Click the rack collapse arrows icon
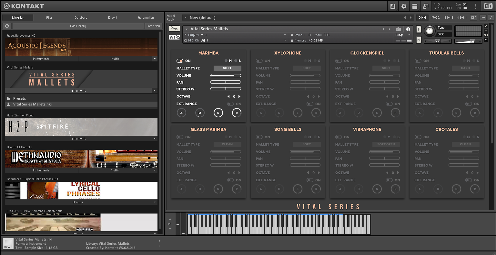Viewport: 496px width, 255px height. click(491, 17)
